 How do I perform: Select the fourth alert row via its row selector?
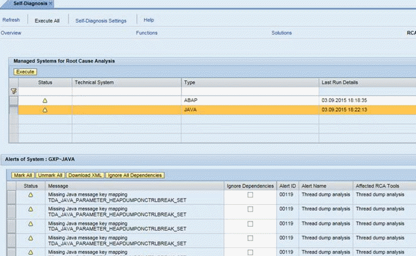pyautogui.click(x=12, y=240)
